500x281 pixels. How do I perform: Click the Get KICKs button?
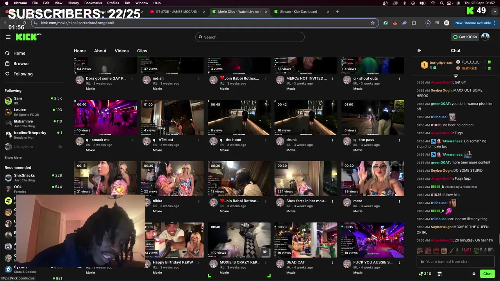[x=465, y=37]
